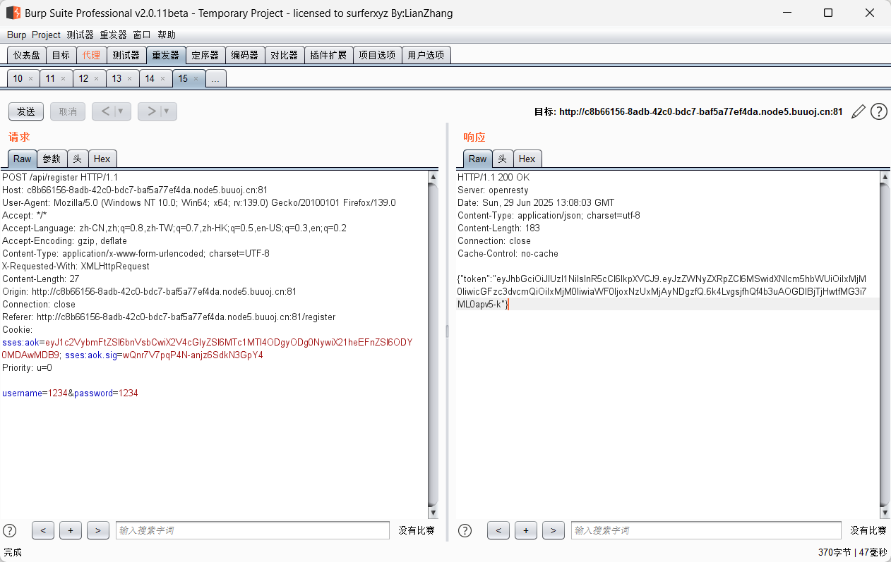891x562 pixels.
Task: Click the POST /api/register HTTP/1.1 line
Action: click(60, 177)
